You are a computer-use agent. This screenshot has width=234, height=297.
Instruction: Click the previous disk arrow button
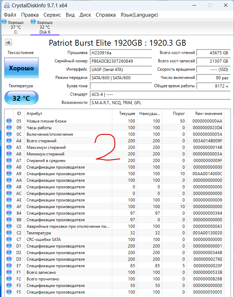pos(8,42)
